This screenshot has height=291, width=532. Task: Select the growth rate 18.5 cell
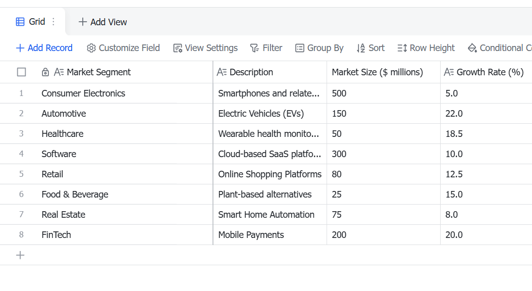point(486,134)
